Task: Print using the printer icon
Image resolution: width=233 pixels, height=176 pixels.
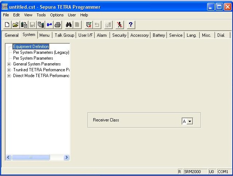Action: [x=58, y=25]
